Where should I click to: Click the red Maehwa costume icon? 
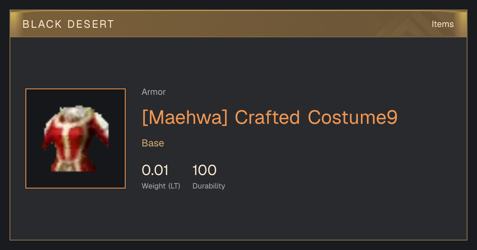(76, 138)
